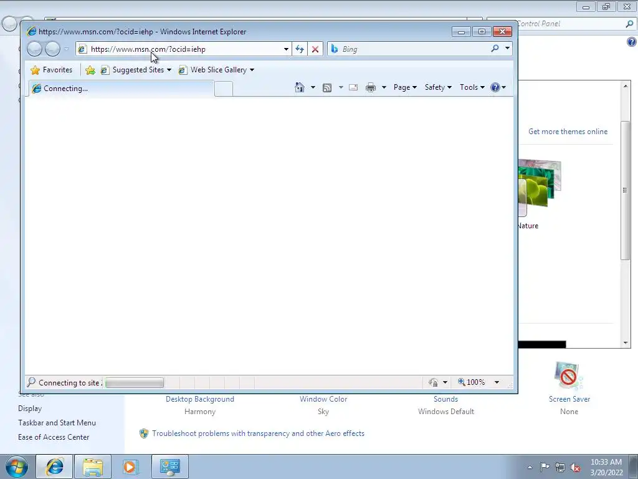Click the Search Control Panel field
The width and height of the screenshot is (638, 479).
[x=569, y=24]
